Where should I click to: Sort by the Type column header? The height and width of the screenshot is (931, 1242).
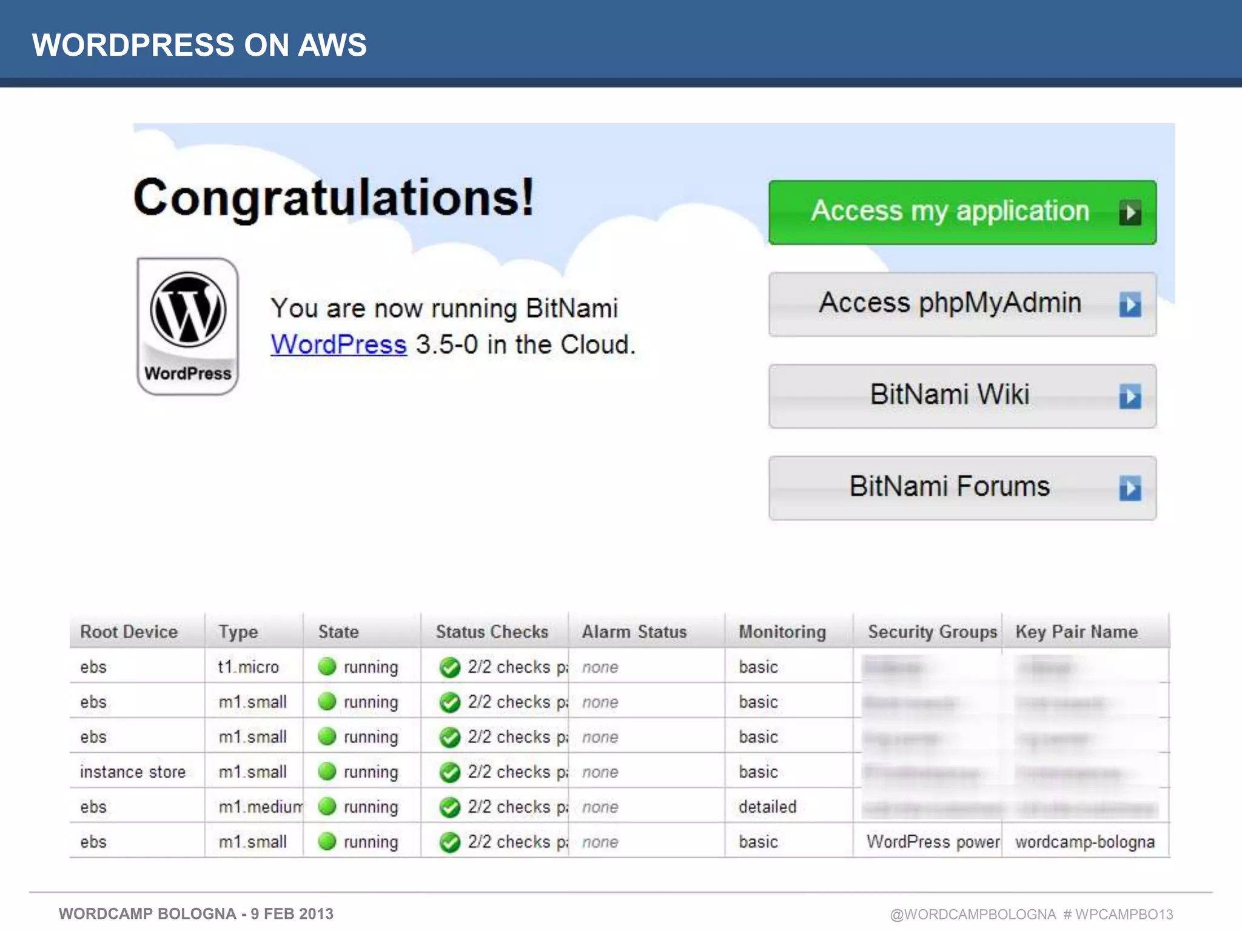coord(254,631)
